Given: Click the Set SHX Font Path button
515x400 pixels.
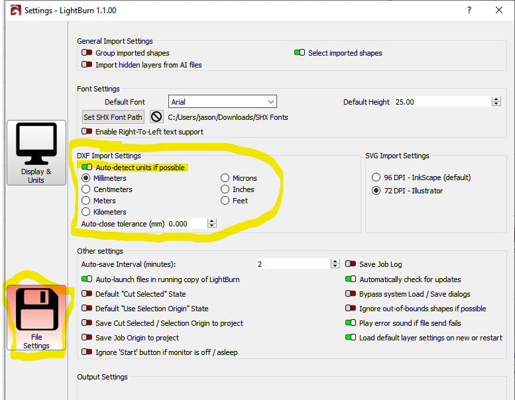Looking at the screenshot, I should tap(113, 117).
